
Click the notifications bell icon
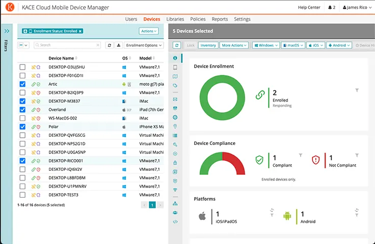pos(331,8)
